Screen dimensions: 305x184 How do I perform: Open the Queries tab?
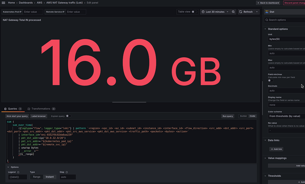[13, 109]
